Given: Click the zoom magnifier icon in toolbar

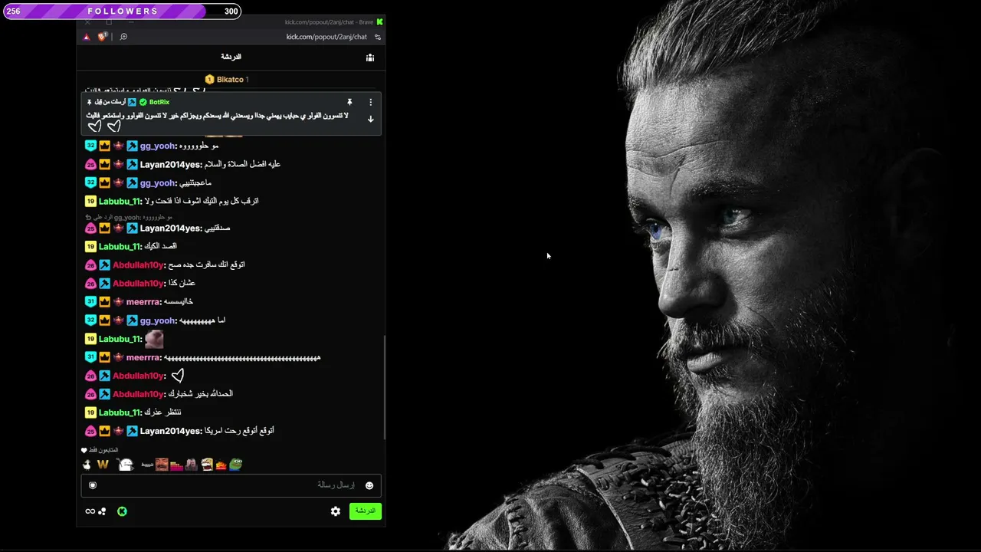Looking at the screenshot, I should (123, 37).
